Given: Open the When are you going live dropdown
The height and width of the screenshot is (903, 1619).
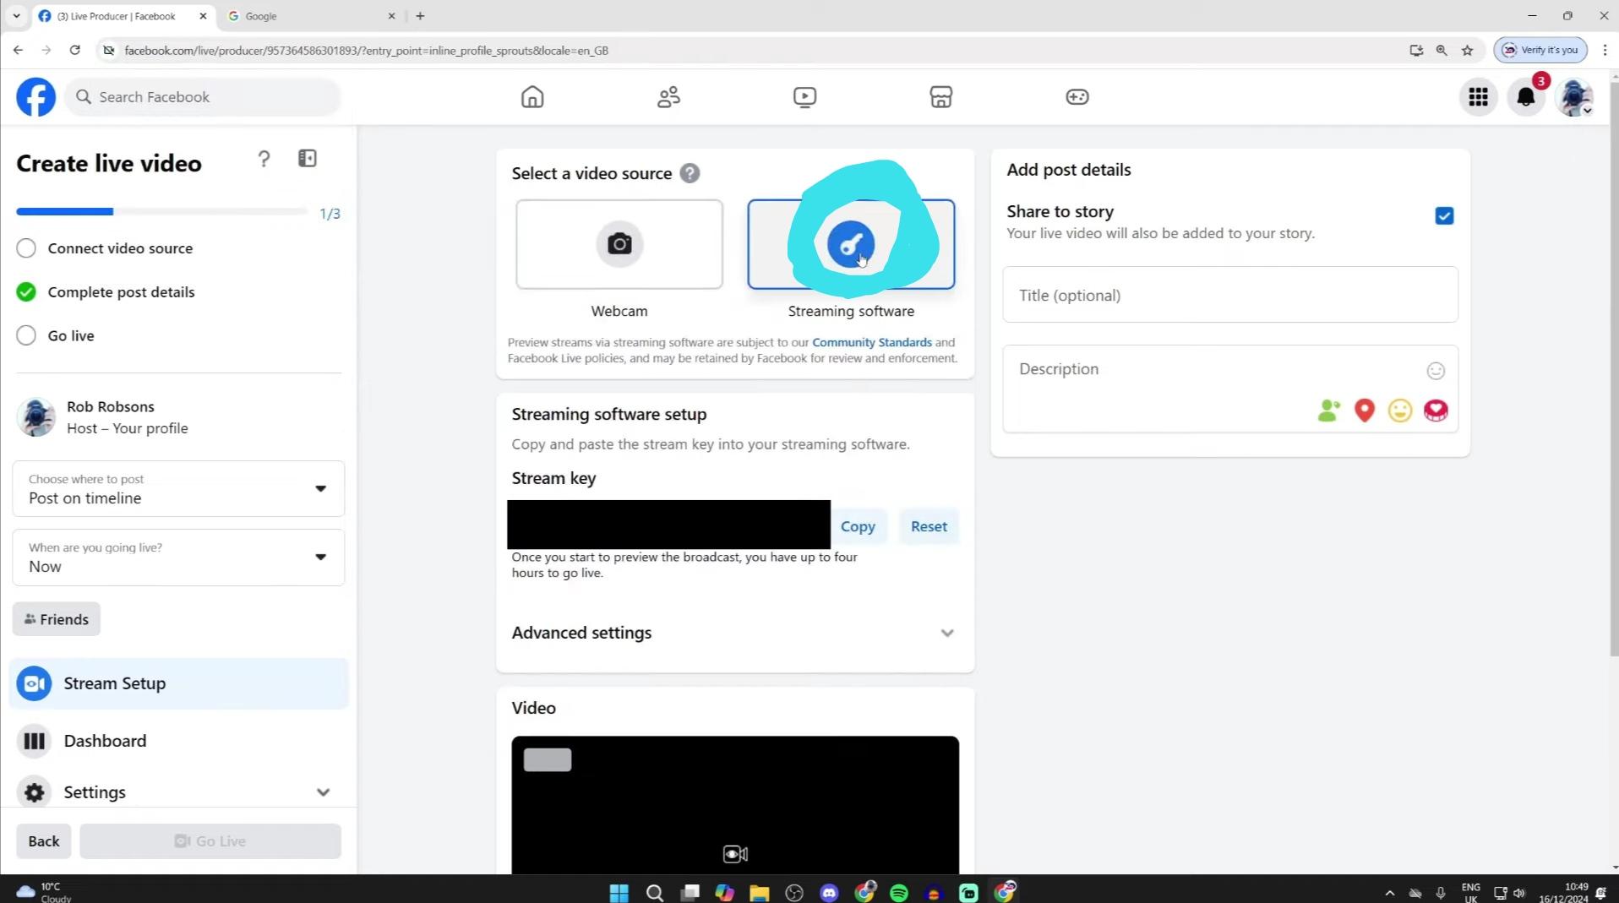Looking at the screenshot, I should coord(178,558).
